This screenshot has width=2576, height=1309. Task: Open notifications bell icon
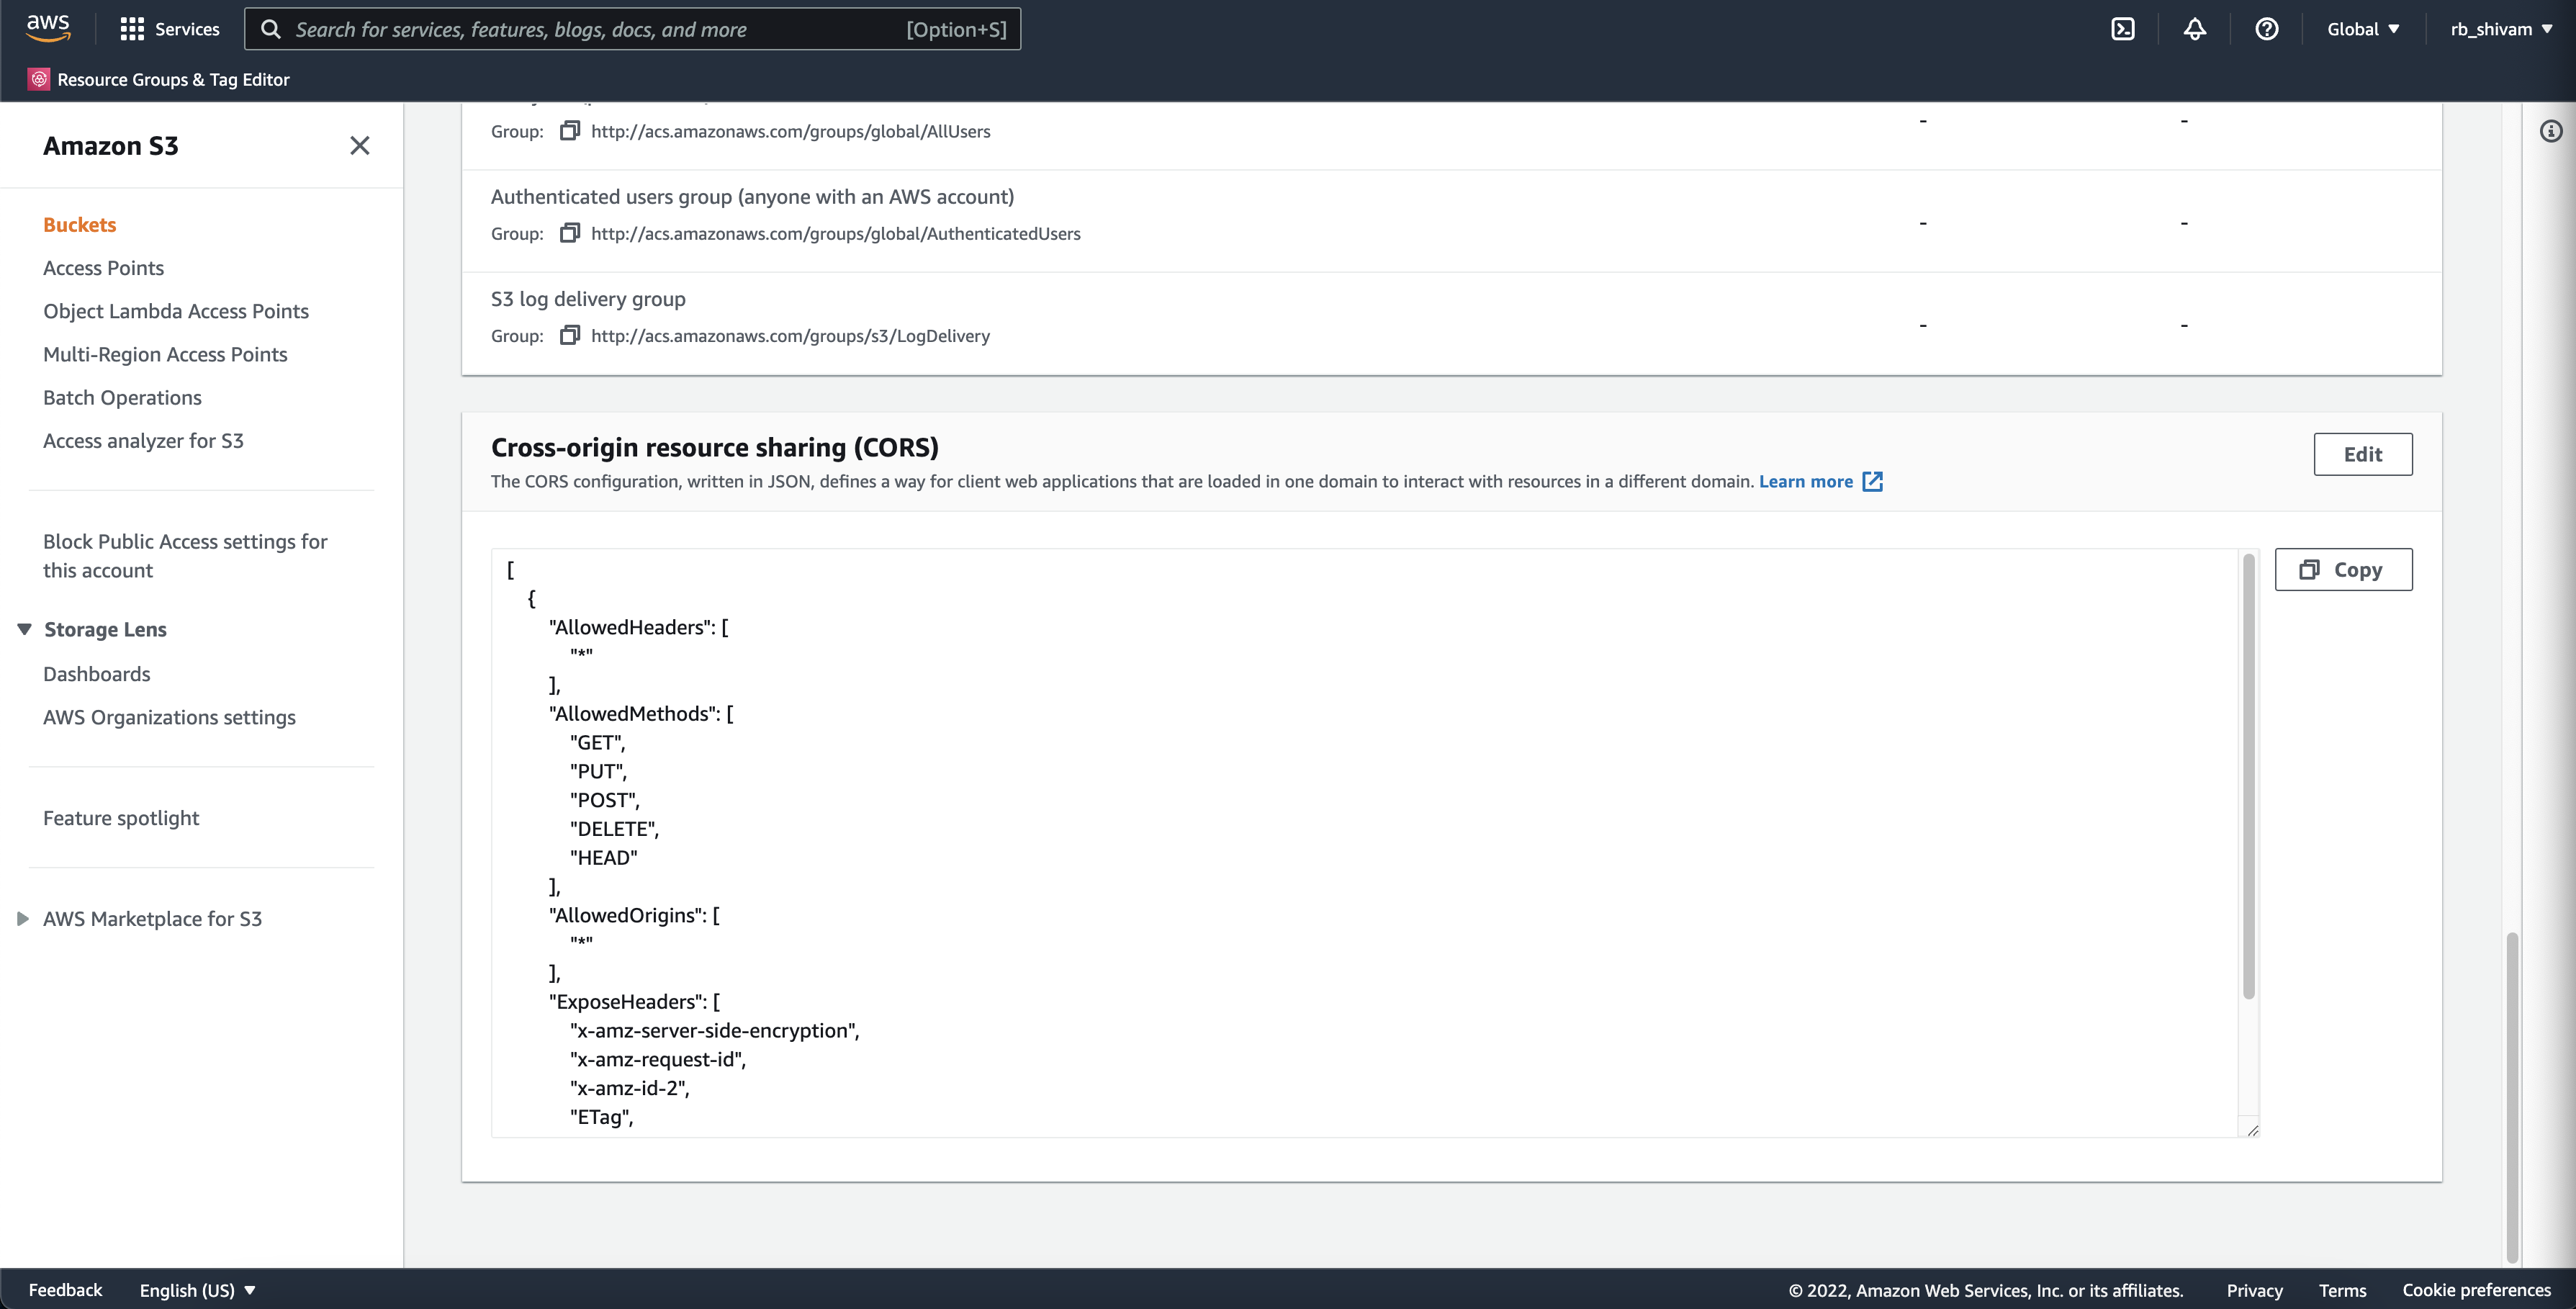[x=2194, y=29]
